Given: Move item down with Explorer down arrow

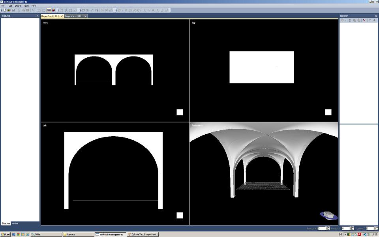Looking at the screenshot, I should tap(374, 20).
